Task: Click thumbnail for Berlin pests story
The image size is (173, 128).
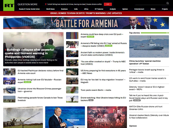Action: click(72, 90)
